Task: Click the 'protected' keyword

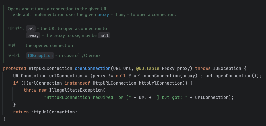Action: point(14,69)
